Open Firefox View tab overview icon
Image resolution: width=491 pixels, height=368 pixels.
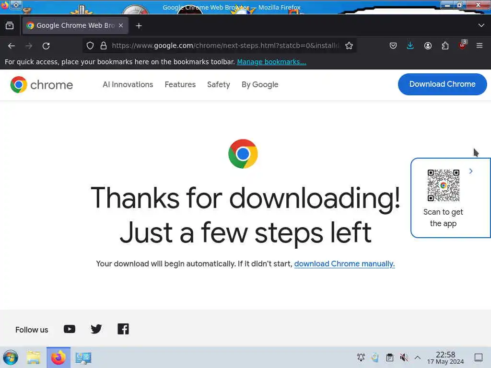pyautogui.click(x=10, y=26)
